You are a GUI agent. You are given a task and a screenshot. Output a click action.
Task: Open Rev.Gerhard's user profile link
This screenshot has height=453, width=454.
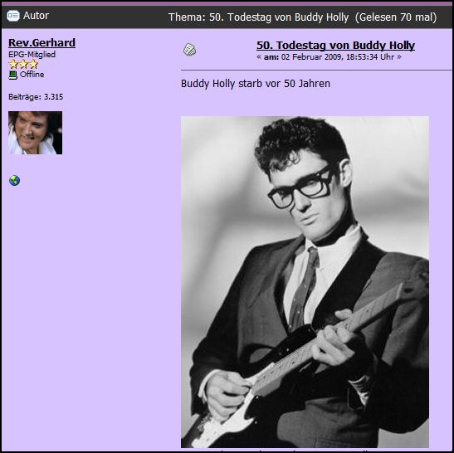(42, 43)
